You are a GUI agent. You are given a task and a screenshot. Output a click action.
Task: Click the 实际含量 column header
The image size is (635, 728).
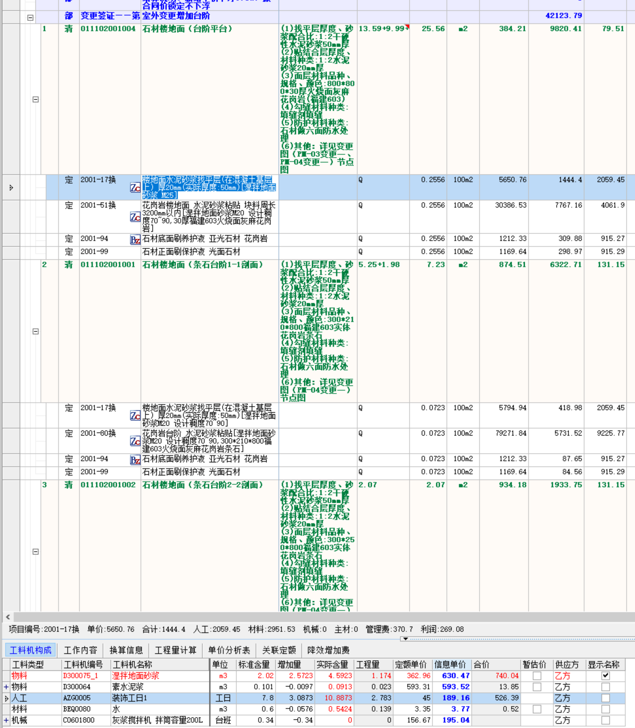tap(334, 664)
